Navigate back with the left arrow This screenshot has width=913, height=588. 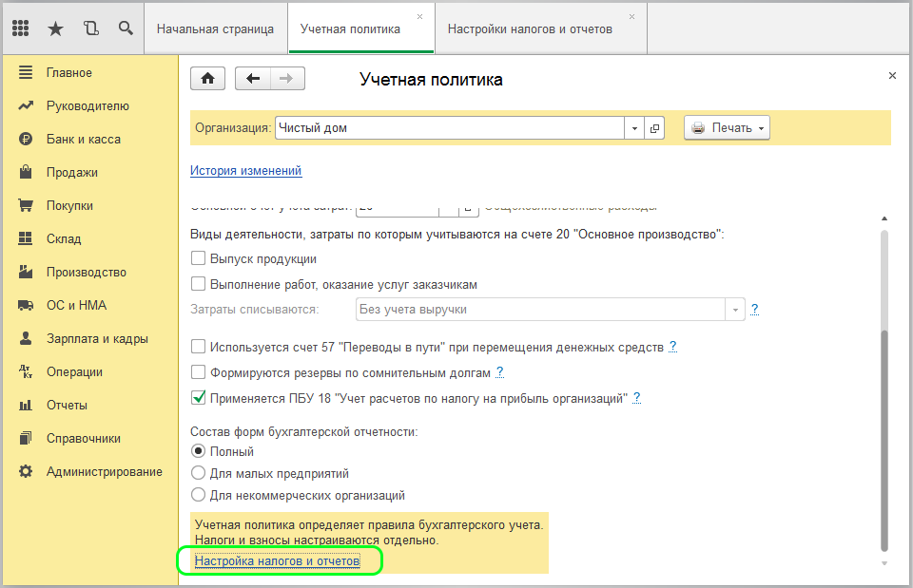[x=253, y=79]
